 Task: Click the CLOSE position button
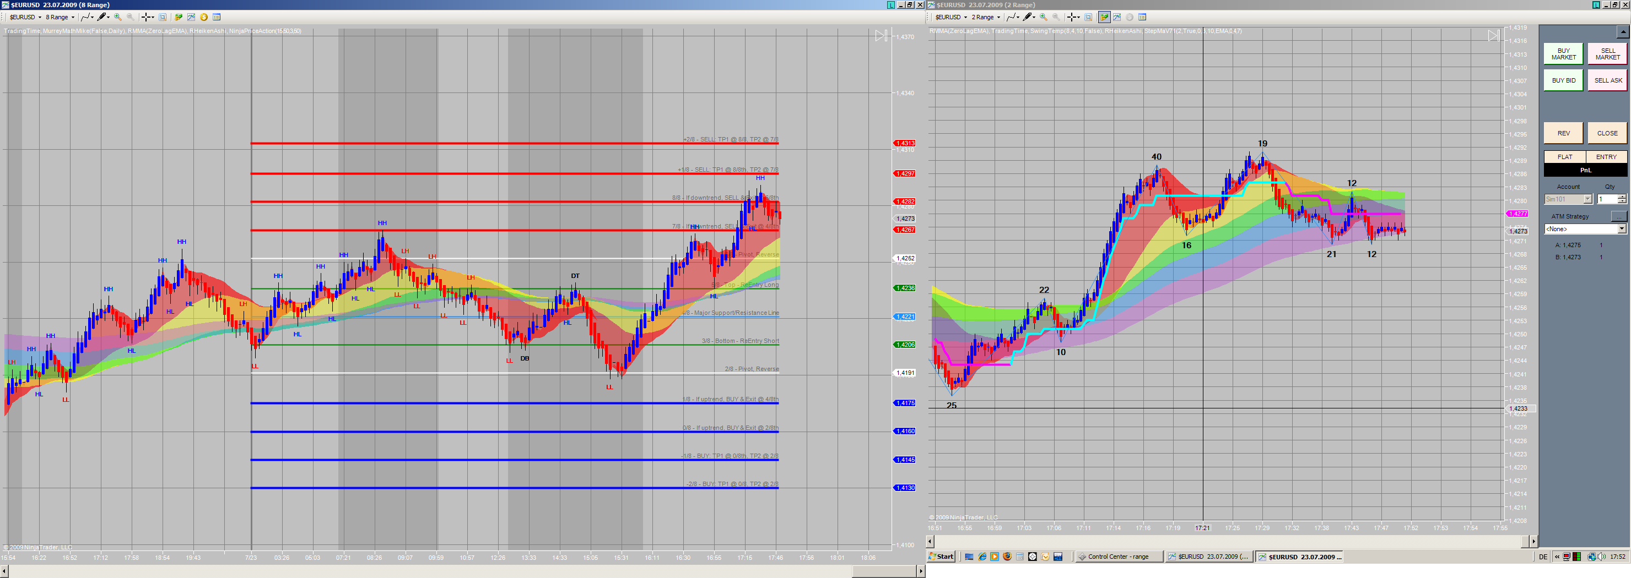[x=1607, y=133]
